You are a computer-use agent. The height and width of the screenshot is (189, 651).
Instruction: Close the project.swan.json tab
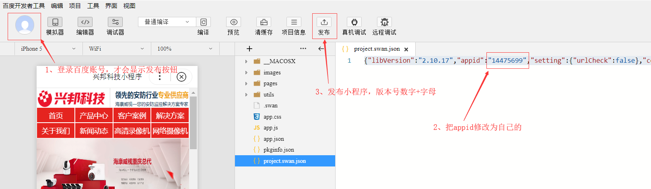[406, 49]
